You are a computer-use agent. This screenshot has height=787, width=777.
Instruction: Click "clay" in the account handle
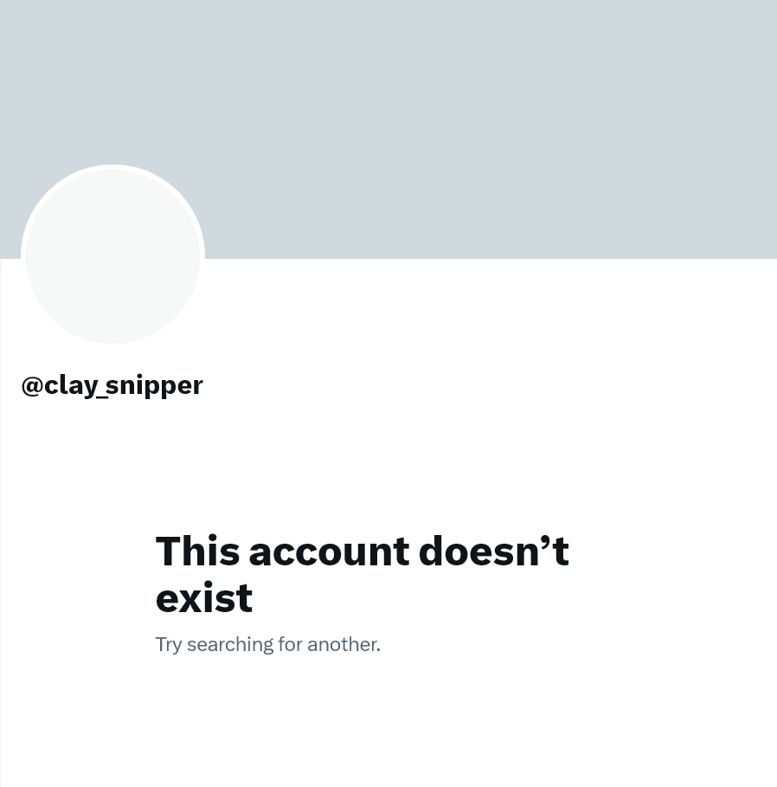tap(71, 385)
